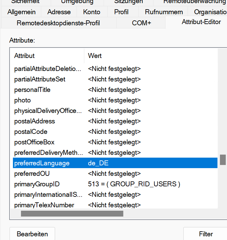Go to the Profil tab

coord(121,12)
